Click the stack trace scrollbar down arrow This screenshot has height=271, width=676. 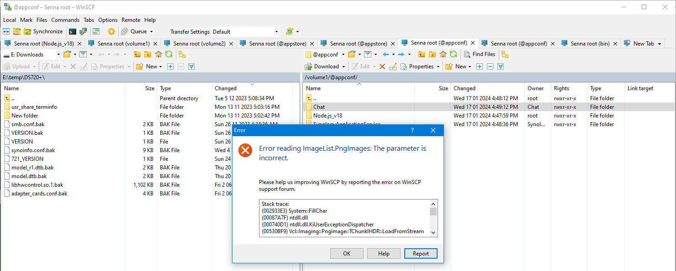pos(434,233)
